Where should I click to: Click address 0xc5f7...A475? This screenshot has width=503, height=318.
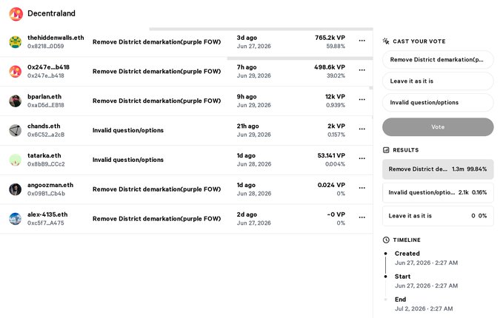click(x=45, y=223)
